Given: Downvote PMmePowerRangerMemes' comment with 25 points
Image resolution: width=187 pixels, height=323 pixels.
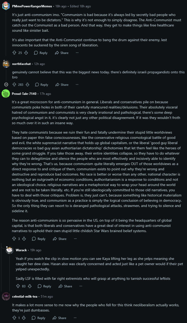Looking at the screenshot, I should click(x=26, y=53).
